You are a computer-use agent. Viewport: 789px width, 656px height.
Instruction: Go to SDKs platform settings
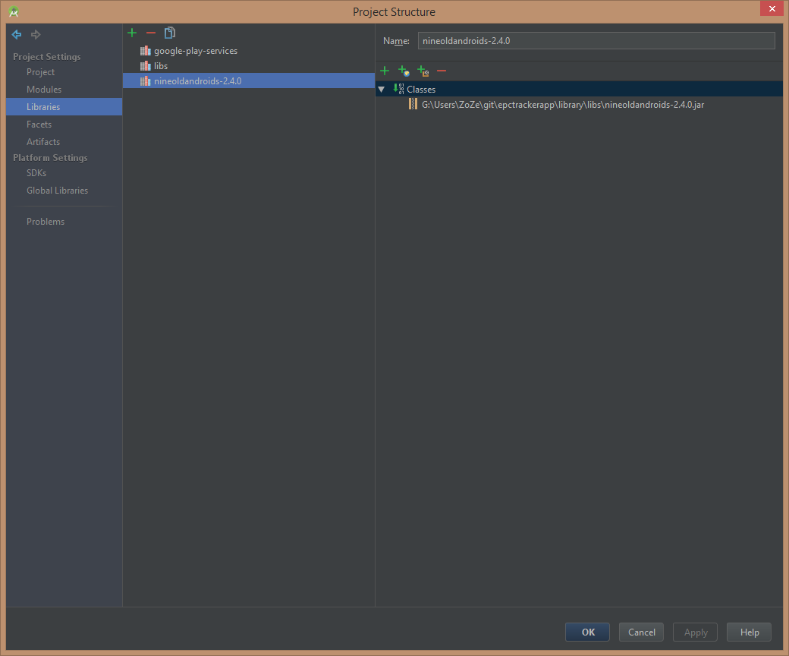(x=36, y=173)
